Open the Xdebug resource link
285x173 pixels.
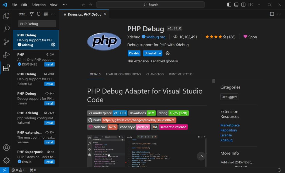point(227,140)
